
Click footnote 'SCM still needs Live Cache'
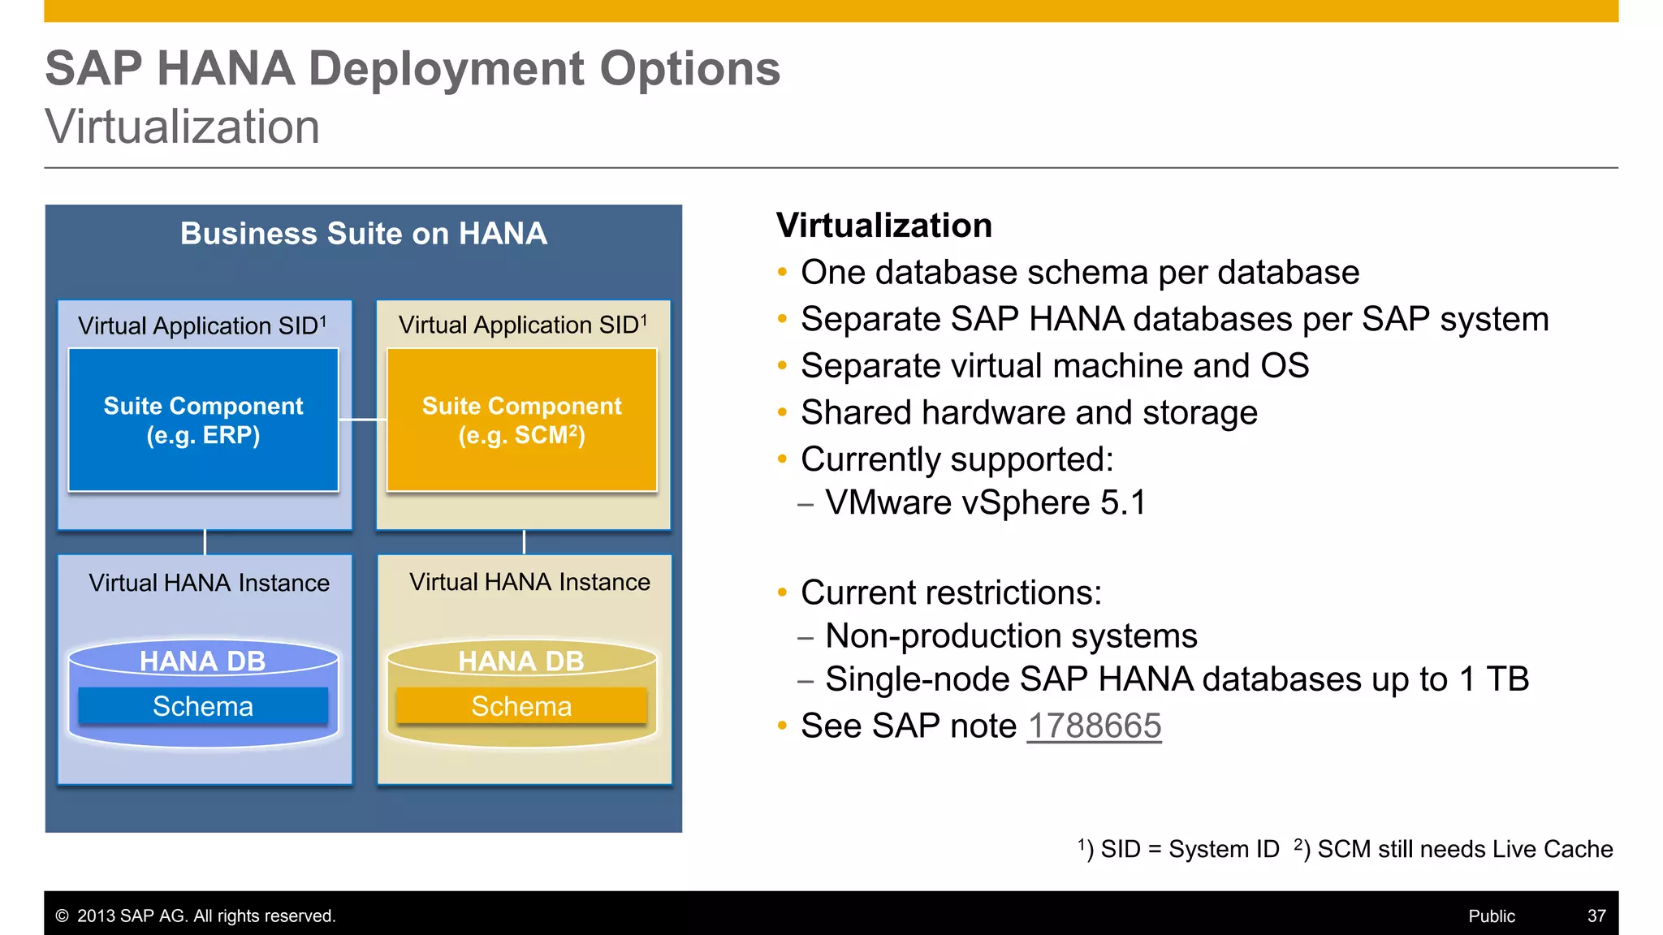point(1465,849)
